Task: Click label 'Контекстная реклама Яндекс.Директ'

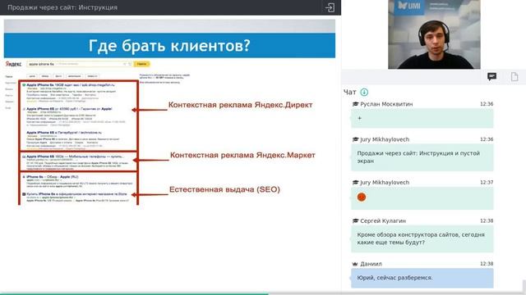Action: 240,105
